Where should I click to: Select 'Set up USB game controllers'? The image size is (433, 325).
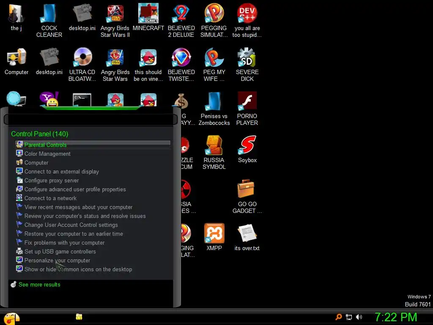click(x=93, y=251)
